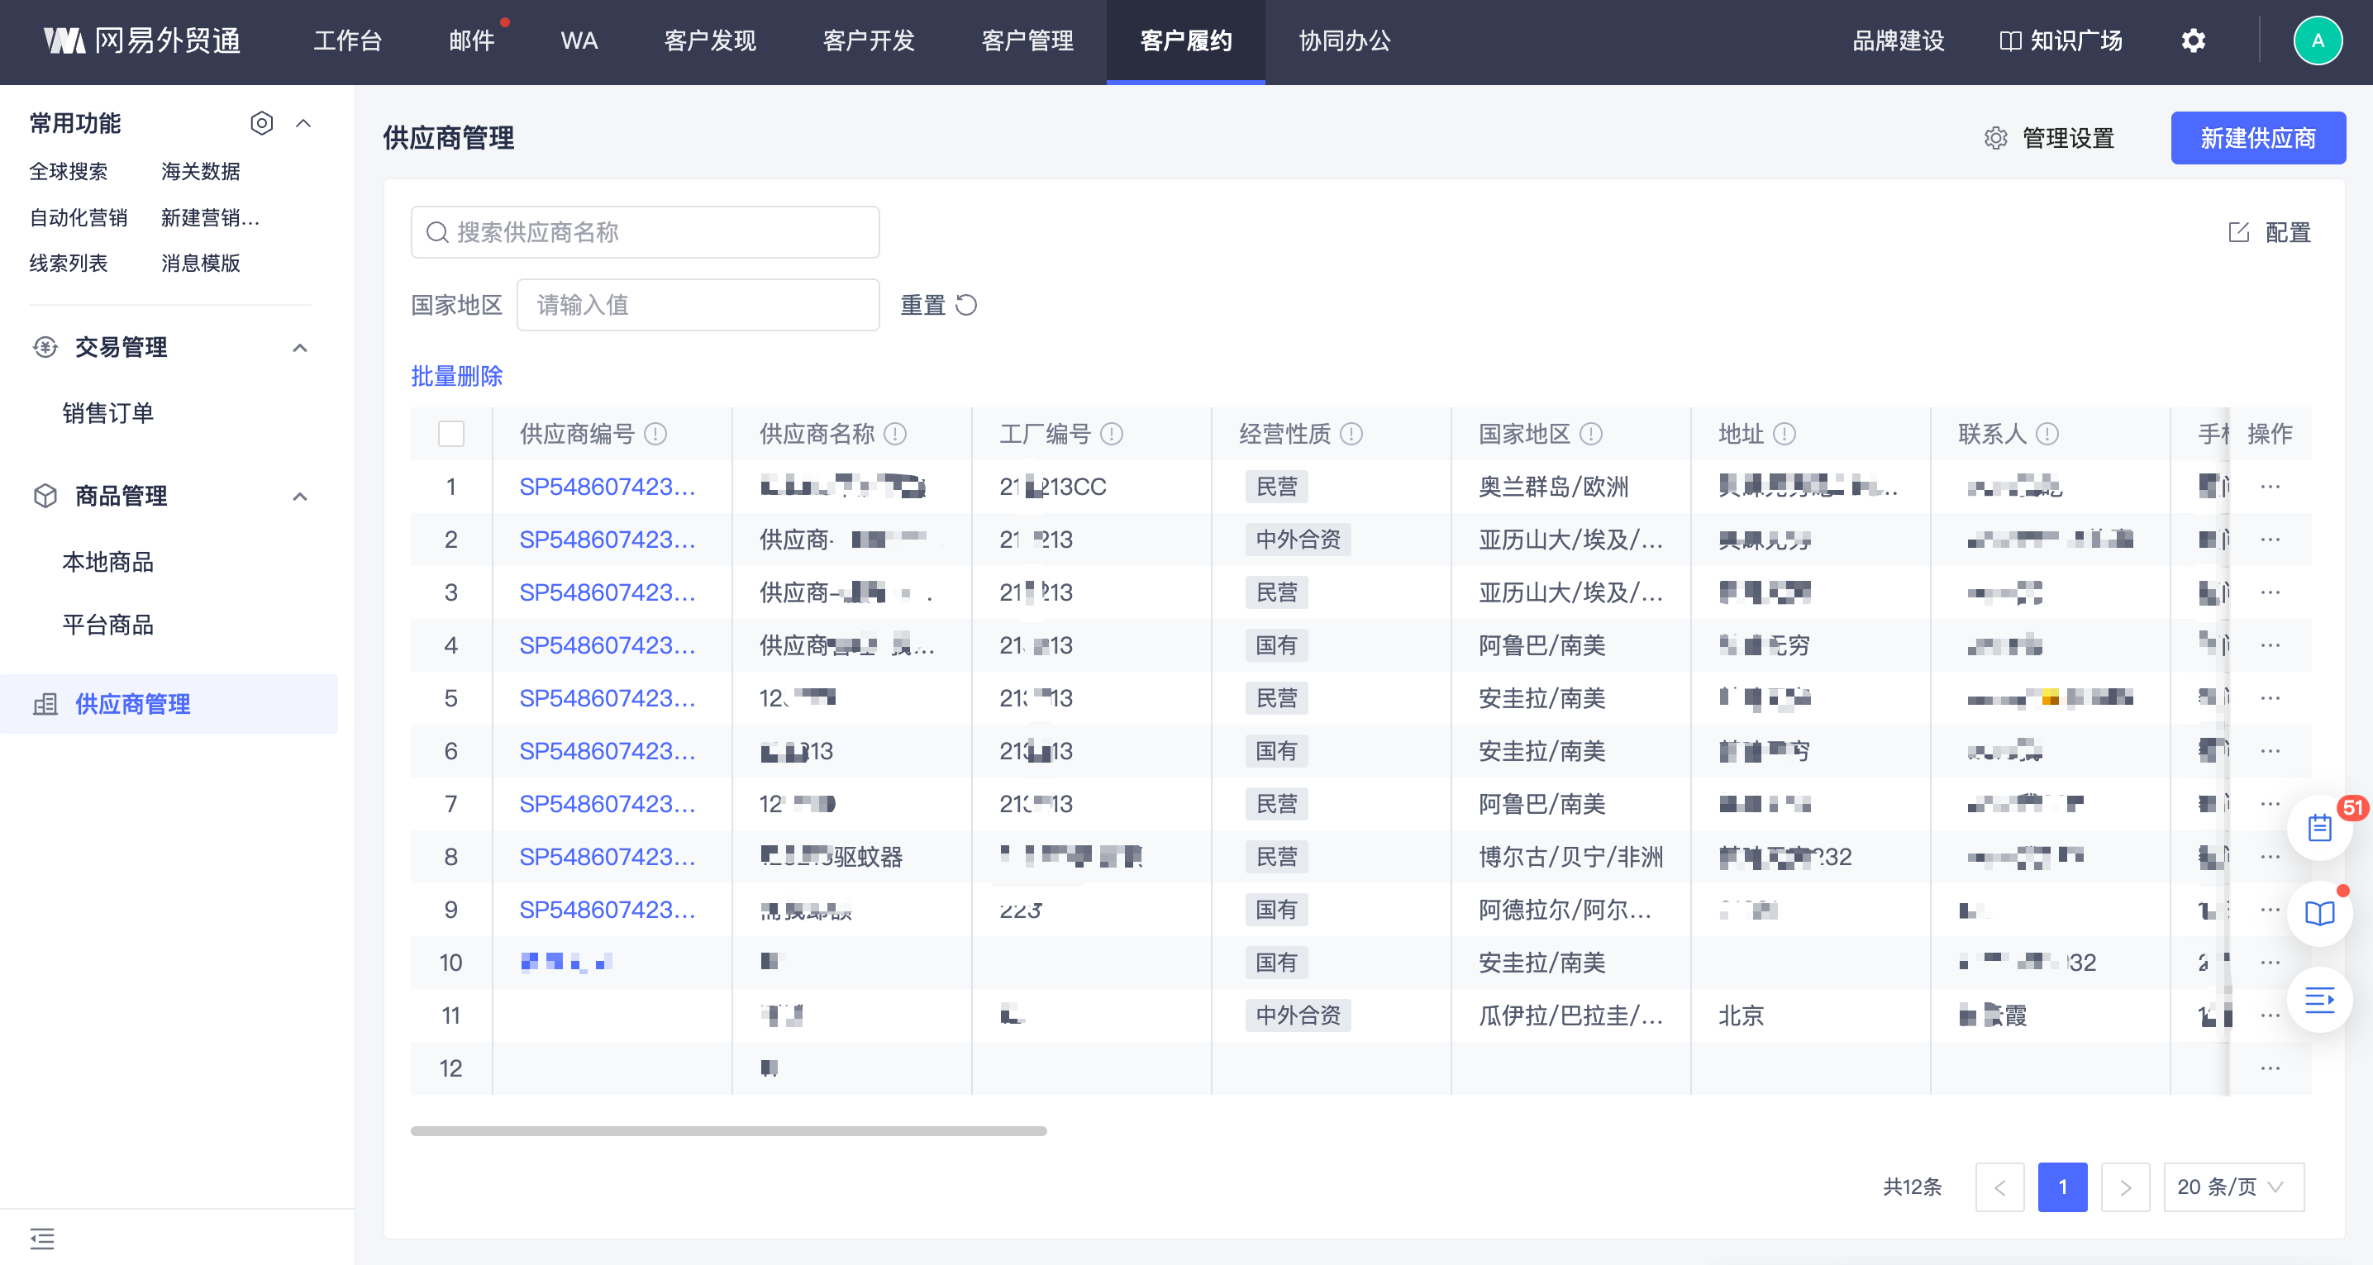Click the 管理设置 gear icon

pyautogui.click(x=1995, y=138)
